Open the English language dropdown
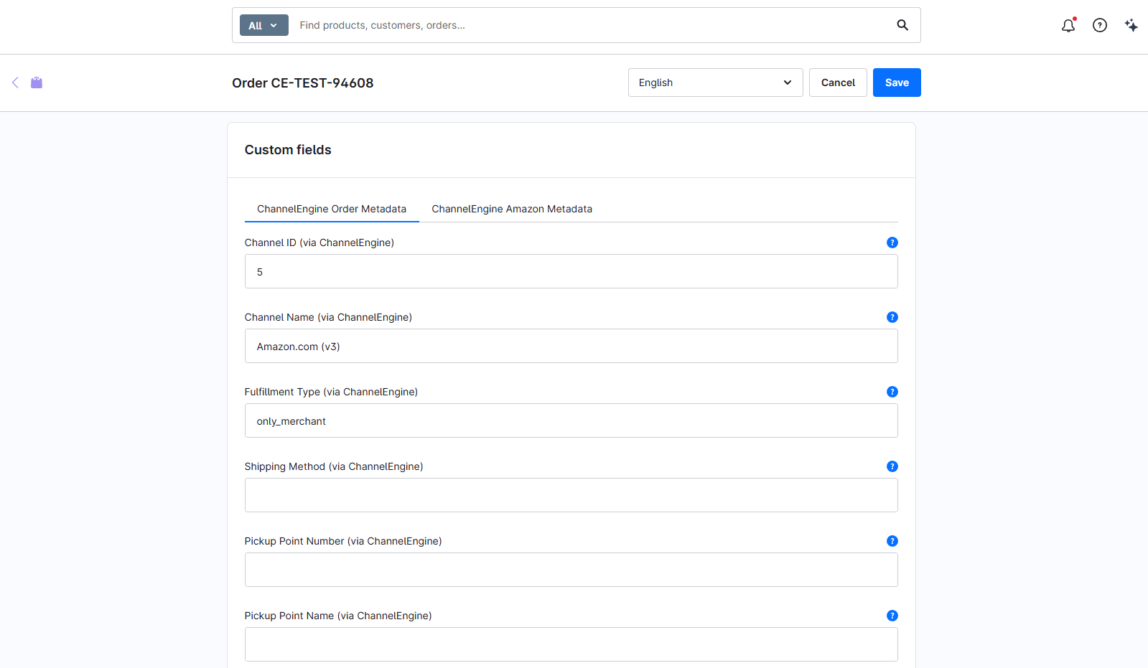 click(x=715, y=83)
